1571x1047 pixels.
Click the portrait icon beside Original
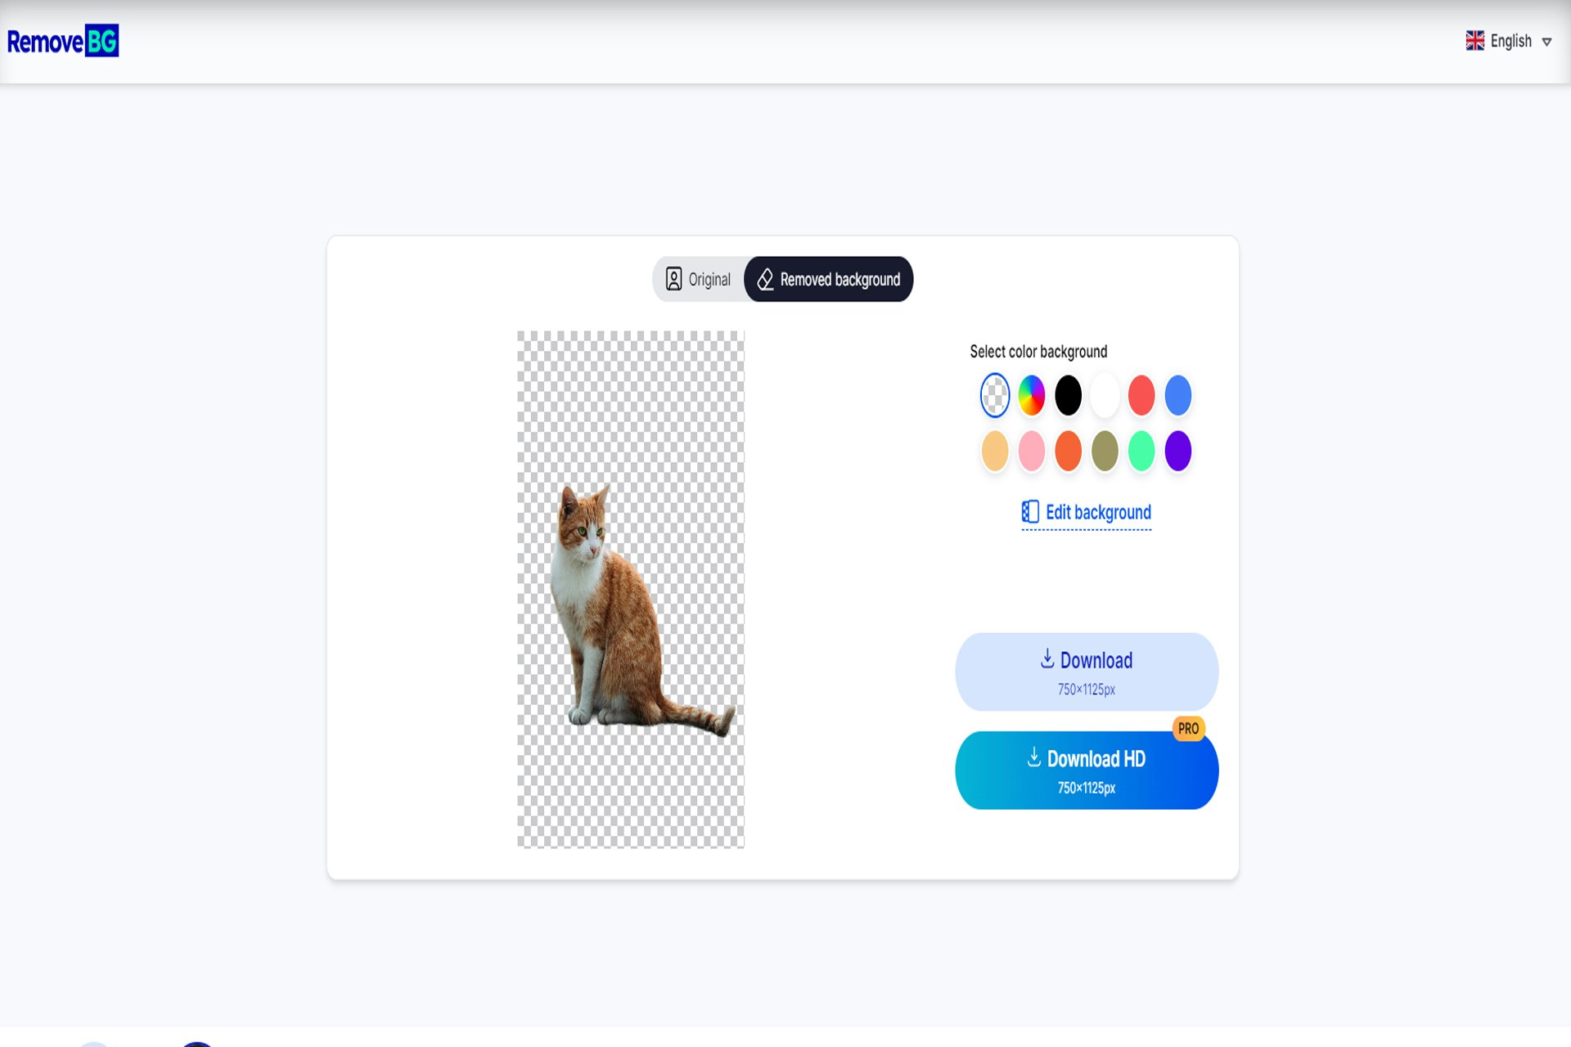[x=673, y=280]
